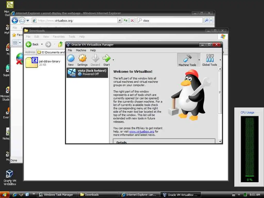
Task: Click VirtualBox welcome pane scroll-down arrow
Action: [x=220, y=142]
